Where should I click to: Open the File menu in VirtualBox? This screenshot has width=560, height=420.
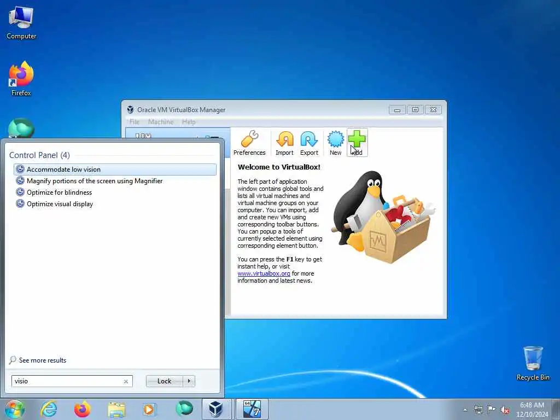pyautogui.click(x=135, y=122)
